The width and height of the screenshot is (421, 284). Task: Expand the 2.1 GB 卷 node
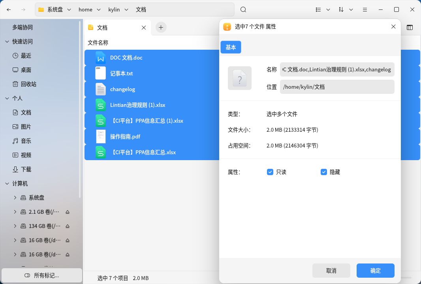point(15,212)
